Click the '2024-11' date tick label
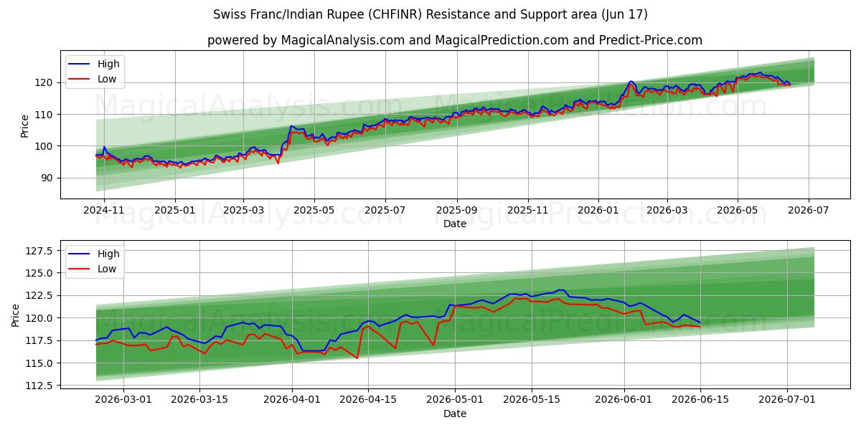 coord(104,211)
